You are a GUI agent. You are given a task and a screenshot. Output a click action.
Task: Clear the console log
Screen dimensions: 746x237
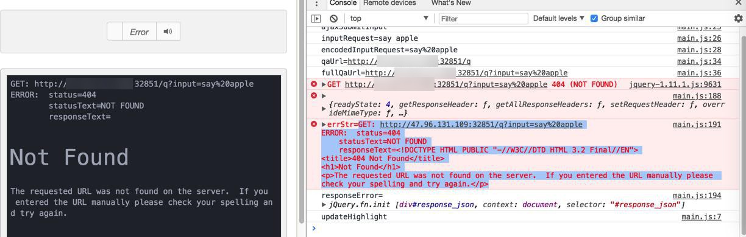(x=333, y=19)
